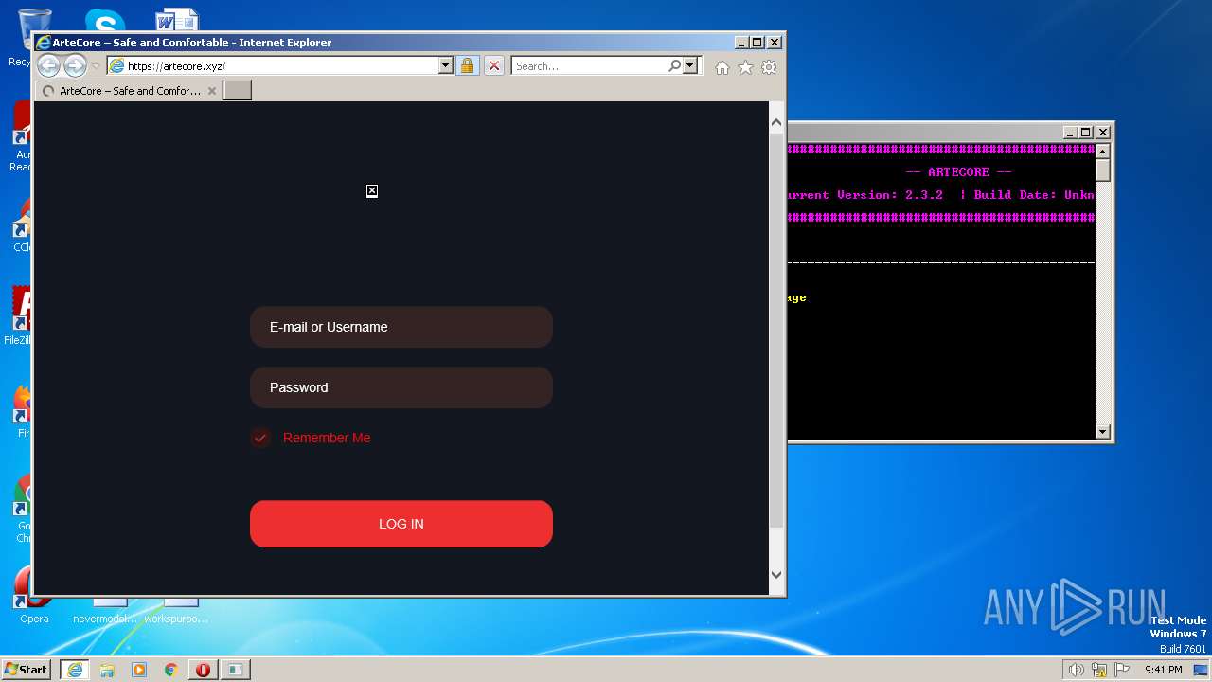The height and width of the screenshot is (682, 1212).
Task: Click the Internet Explorer back arrow
Action: (48, 65)
